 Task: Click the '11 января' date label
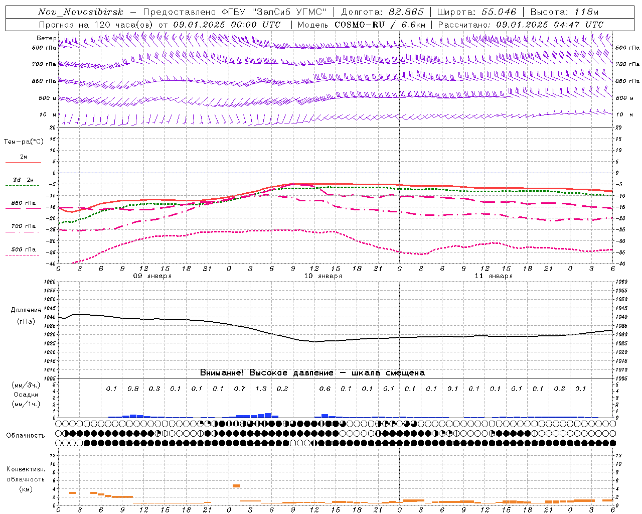(x=494, y=276)
